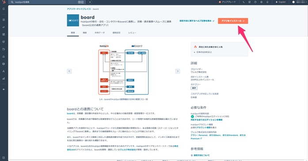Click the ヴェルク株式会社 link in description
308x161 pixels.
128,149
